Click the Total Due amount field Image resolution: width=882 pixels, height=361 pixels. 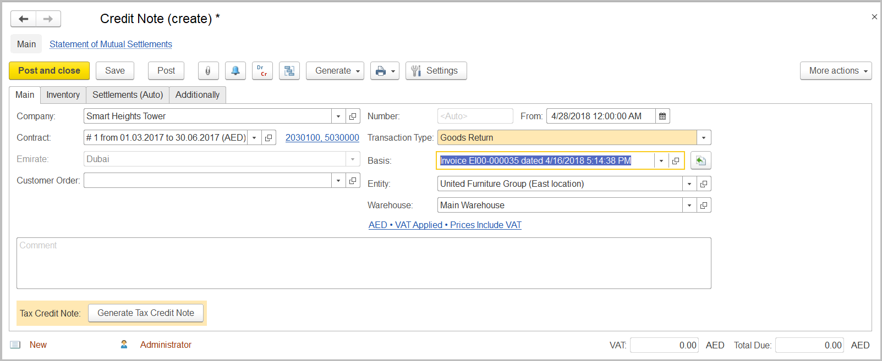[x=809, y=345]
